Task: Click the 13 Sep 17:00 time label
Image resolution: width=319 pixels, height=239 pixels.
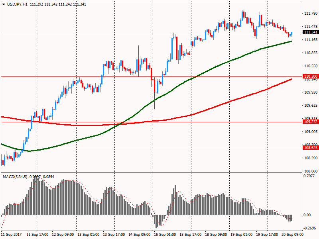Action: 114,235
